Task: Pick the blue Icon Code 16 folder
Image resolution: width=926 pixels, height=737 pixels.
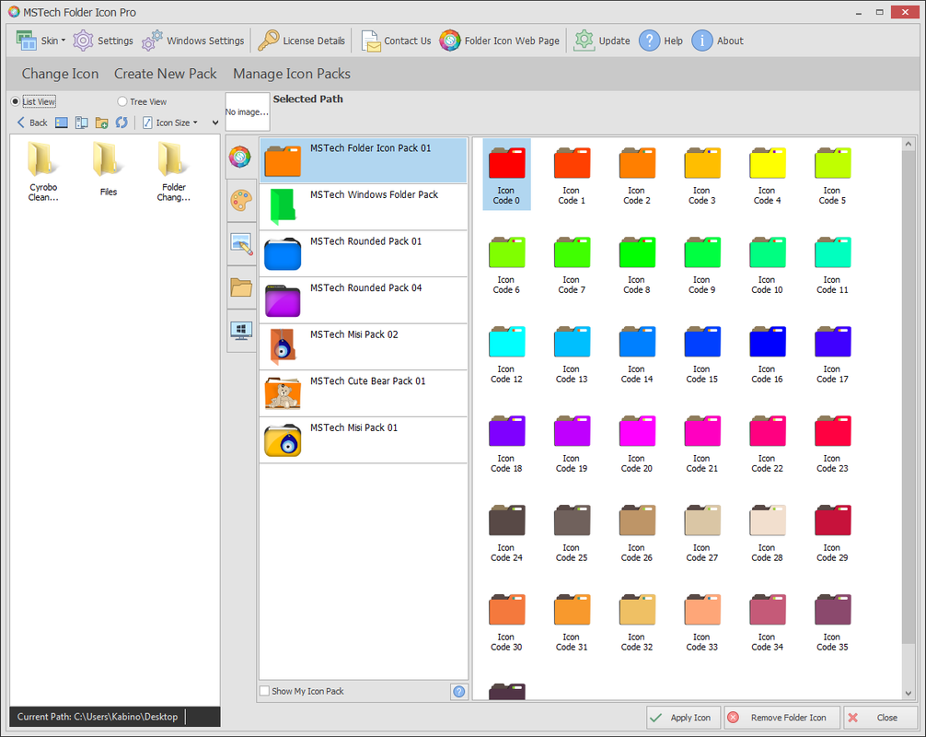Action: tap(767, 353)
